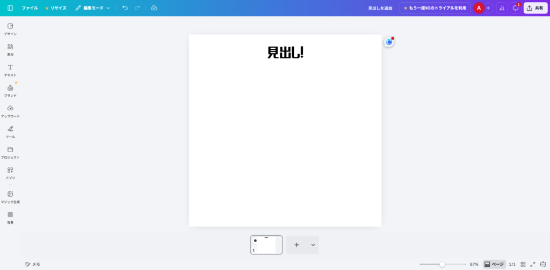Open comments speech bubble icon
Screen dimensions: 550x270
tap(516, 8)
